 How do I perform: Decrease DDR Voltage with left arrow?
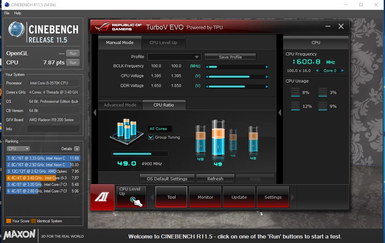(207, 86)
